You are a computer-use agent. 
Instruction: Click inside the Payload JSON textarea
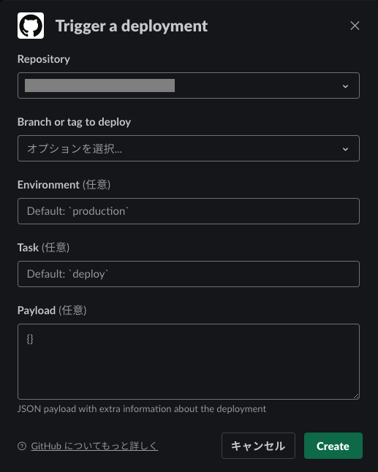pyautogui.click(x=189, y=362)
